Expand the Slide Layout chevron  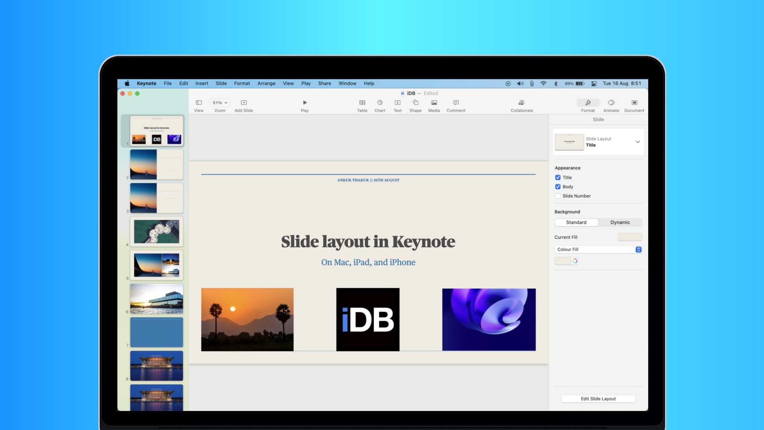(x=637, y=142)
